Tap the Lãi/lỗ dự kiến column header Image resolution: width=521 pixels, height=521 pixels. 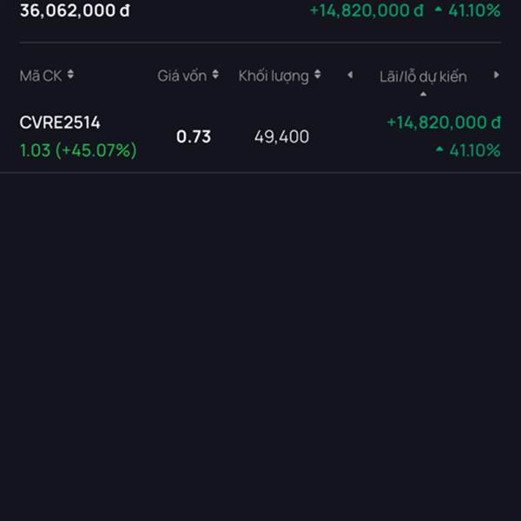[423, 76]
